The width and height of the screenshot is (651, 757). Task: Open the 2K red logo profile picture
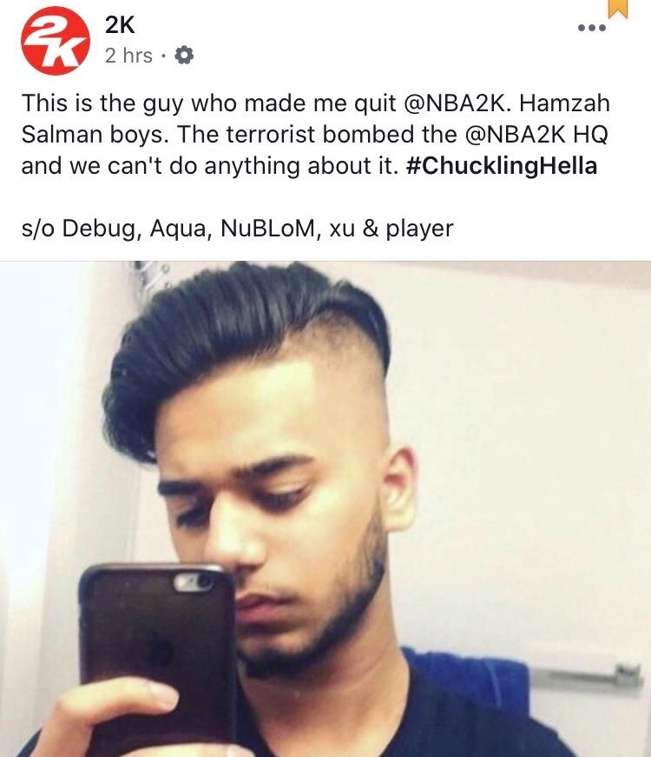[56, 41]
